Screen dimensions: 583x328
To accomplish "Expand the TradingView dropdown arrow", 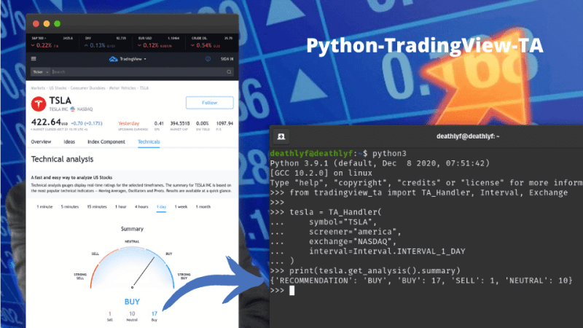I will pos(145,59).
